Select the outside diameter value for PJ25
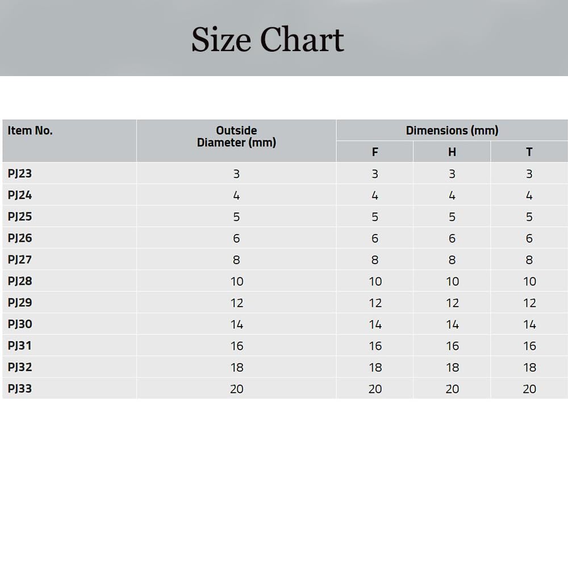Screen dimensions: 568x568 (x=236, y=217)
